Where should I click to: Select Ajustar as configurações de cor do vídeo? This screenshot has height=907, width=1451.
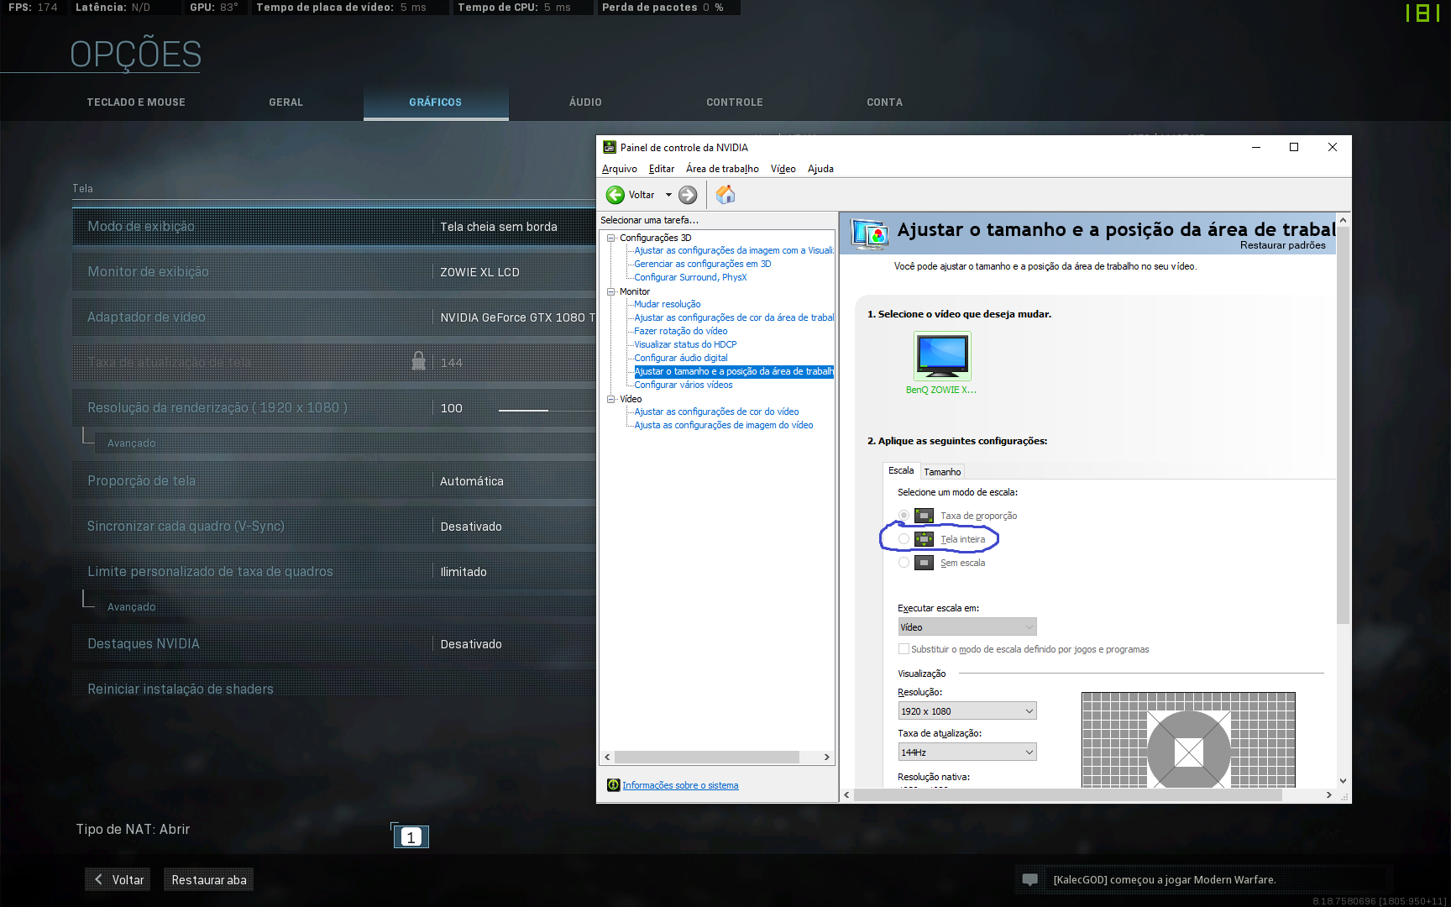coord(716,412)
